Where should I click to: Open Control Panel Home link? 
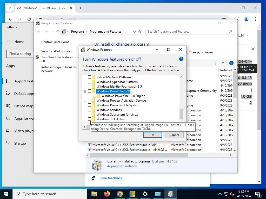[x=55, y=42]
